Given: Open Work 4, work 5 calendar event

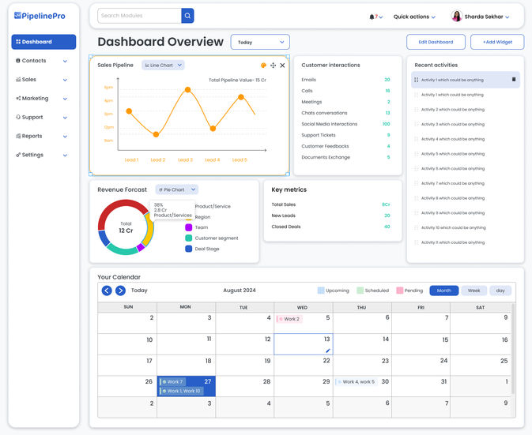Looking at the screenshot, I should click(356, 382).
